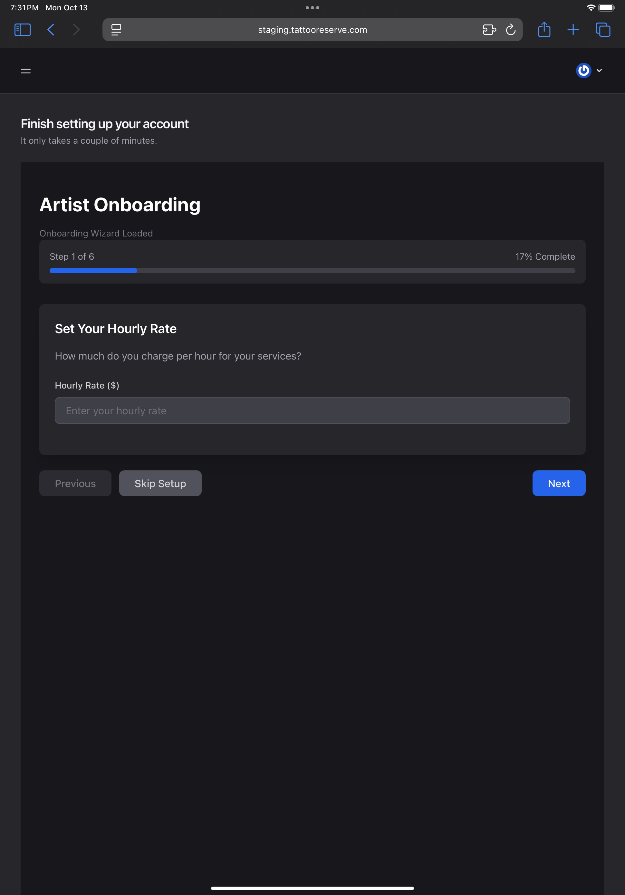Tap the Share icon
Image resolution: width=625 pixels, height=895 pixels.
[544, 30]
